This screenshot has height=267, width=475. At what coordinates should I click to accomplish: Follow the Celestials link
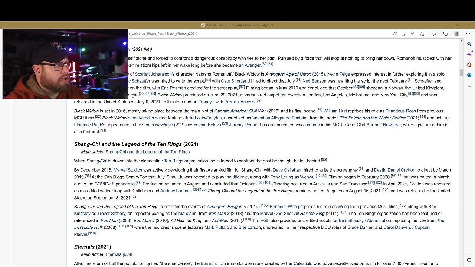tap(303, 264)
